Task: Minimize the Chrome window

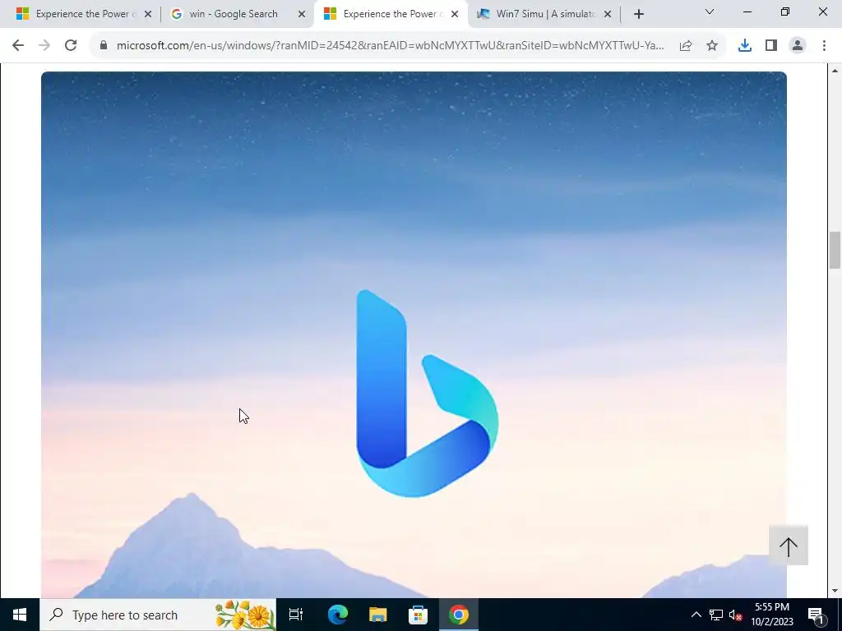Action: coord(747,12)
